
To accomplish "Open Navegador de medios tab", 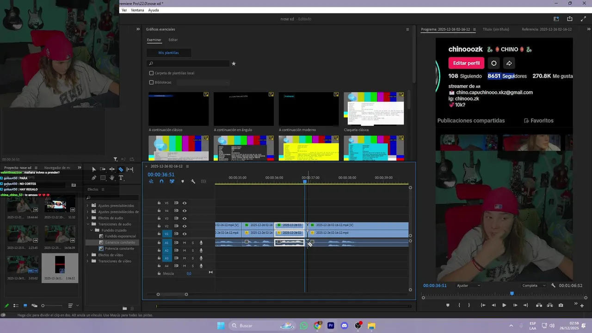I will tap(57, 167).
